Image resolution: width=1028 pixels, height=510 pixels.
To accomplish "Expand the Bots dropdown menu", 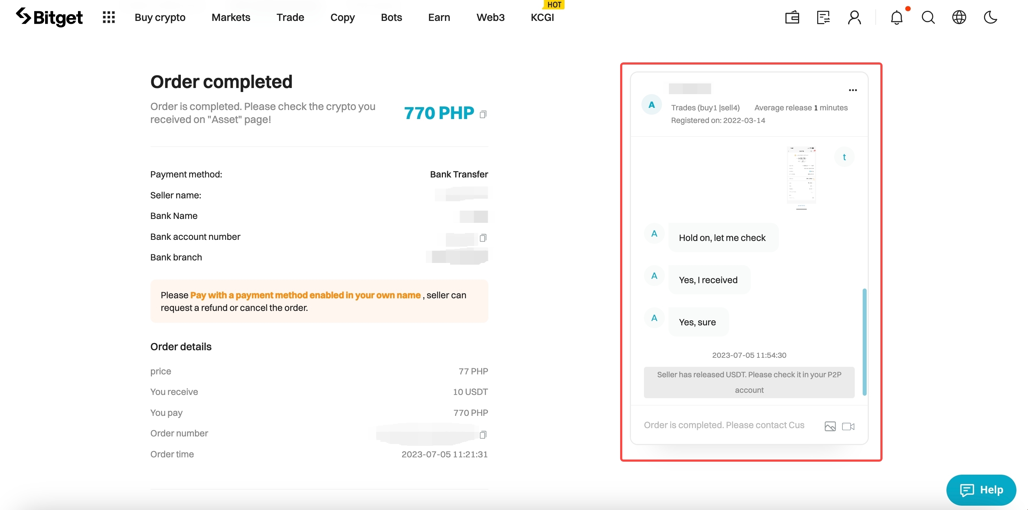I will pos(391,16).
